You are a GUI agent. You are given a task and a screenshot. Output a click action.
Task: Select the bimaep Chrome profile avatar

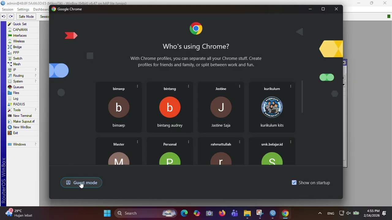coord(119,107)
